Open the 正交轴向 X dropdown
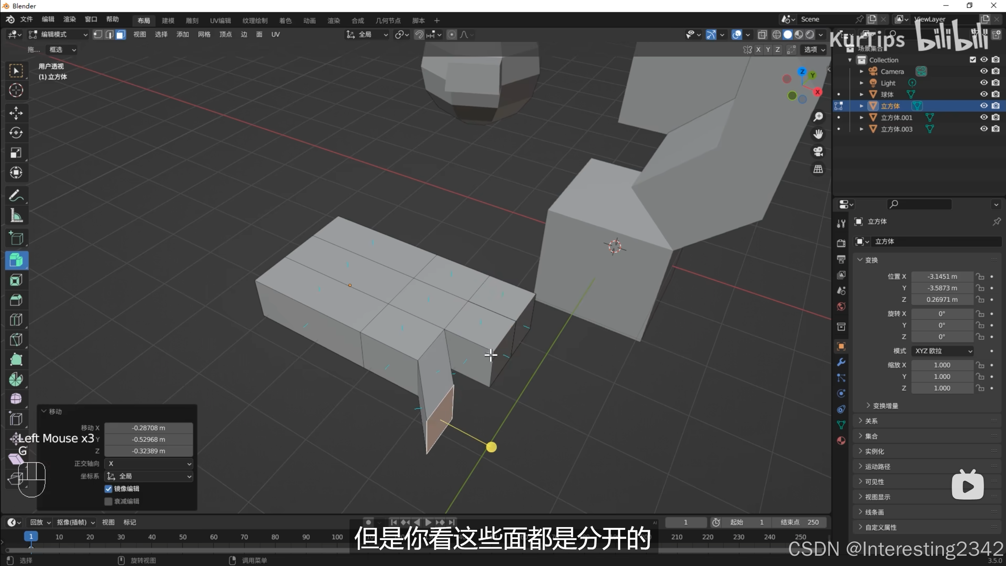 [149, 464]
